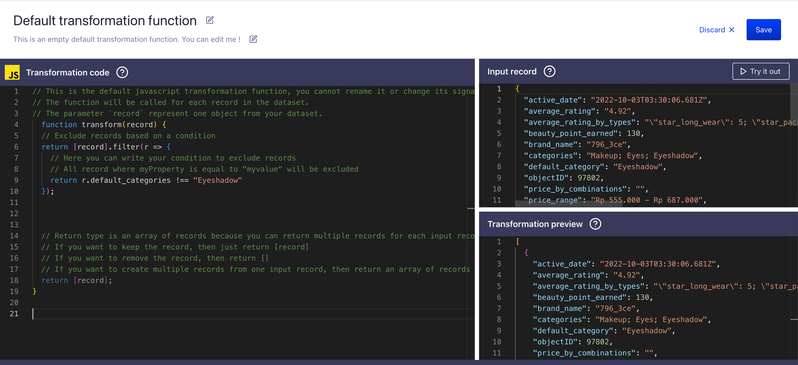
Task: Click the Save button
Action: pyautogui.click(x=763, y=30)
